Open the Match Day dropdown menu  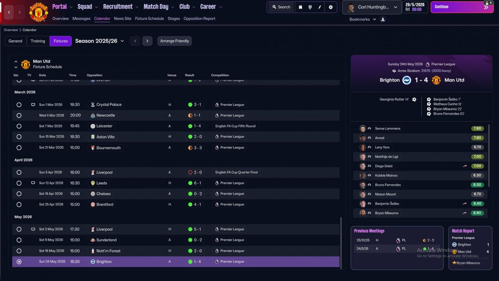tap(159, 7)
